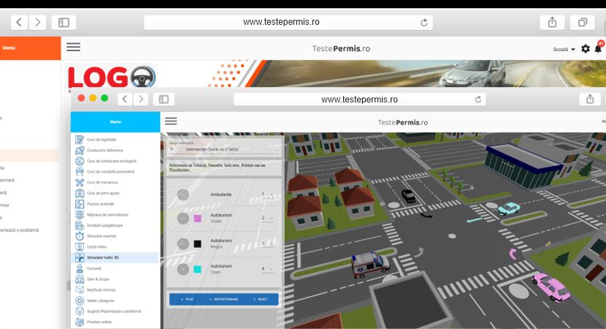
Task: Click the violet color swatch
Action: pos(197,219)
